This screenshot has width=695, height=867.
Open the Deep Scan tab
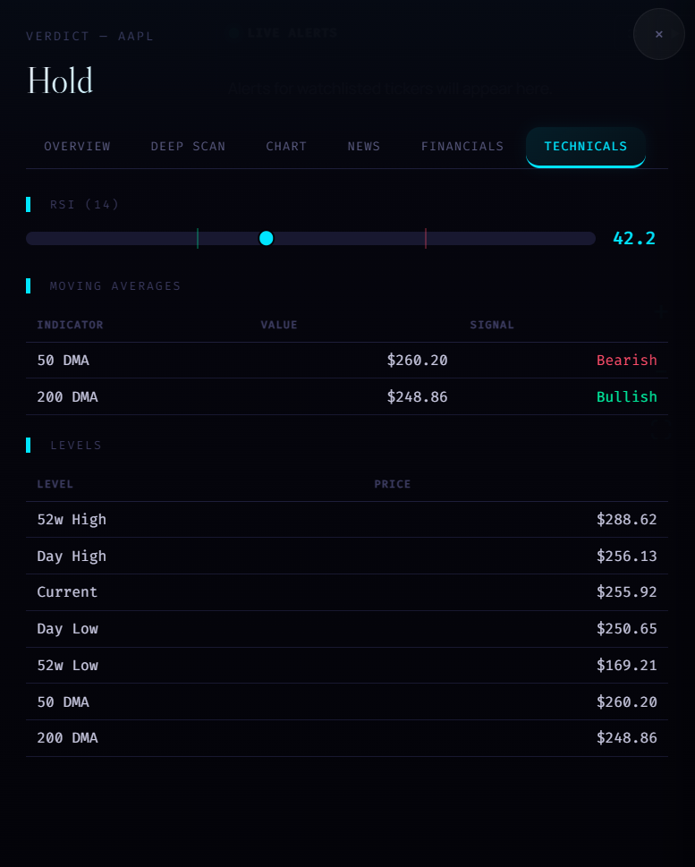pyautogui.click(x=188, y=147)
